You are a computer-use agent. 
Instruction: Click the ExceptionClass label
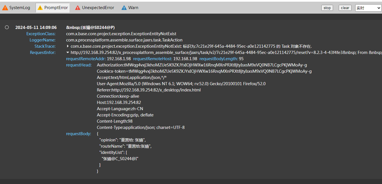coord(41,34)
